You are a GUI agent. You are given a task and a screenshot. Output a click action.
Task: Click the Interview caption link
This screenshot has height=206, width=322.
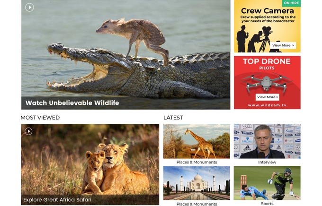(x=267, y=162)
